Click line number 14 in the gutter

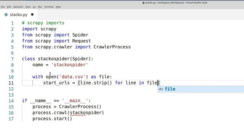(11, 101)
